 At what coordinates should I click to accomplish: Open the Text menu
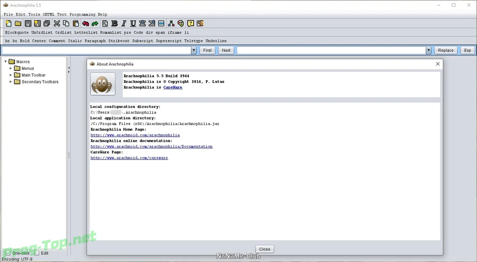click(x=62, y=14)
